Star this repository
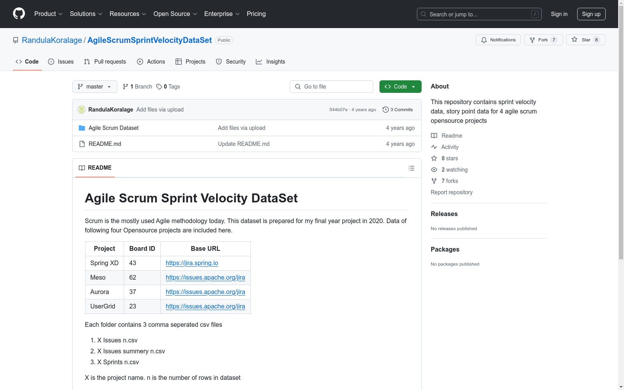The height and width of the screenshot is (390, 624). 586,40
